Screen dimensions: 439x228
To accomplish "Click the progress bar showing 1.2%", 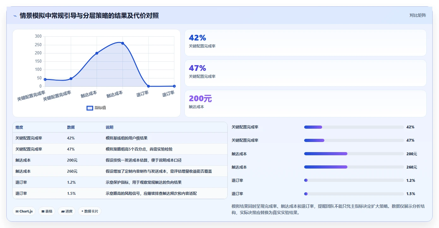I will point(354,180).
